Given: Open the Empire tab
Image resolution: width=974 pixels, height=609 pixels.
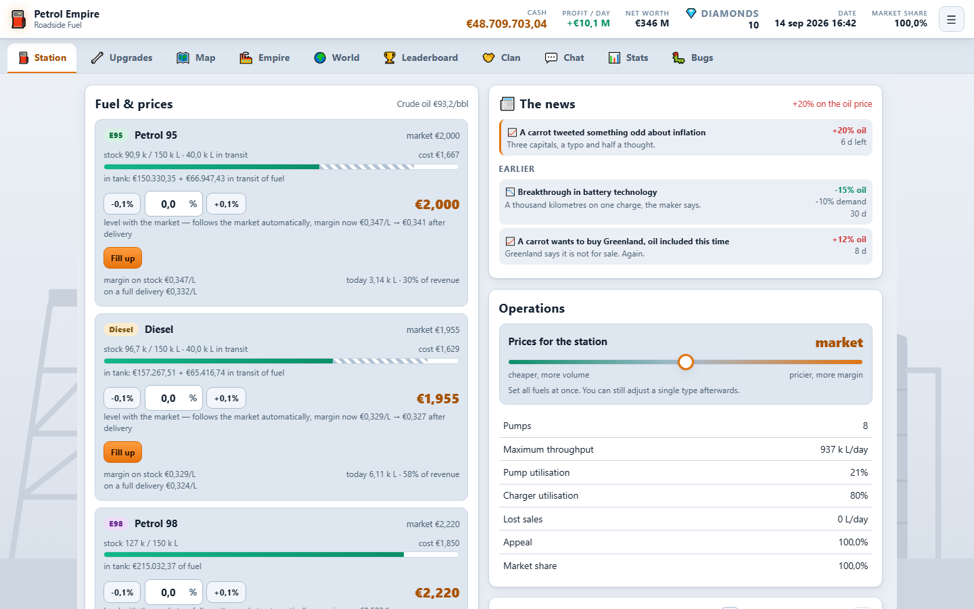Looking at the screenshot, I should point(264,58).
